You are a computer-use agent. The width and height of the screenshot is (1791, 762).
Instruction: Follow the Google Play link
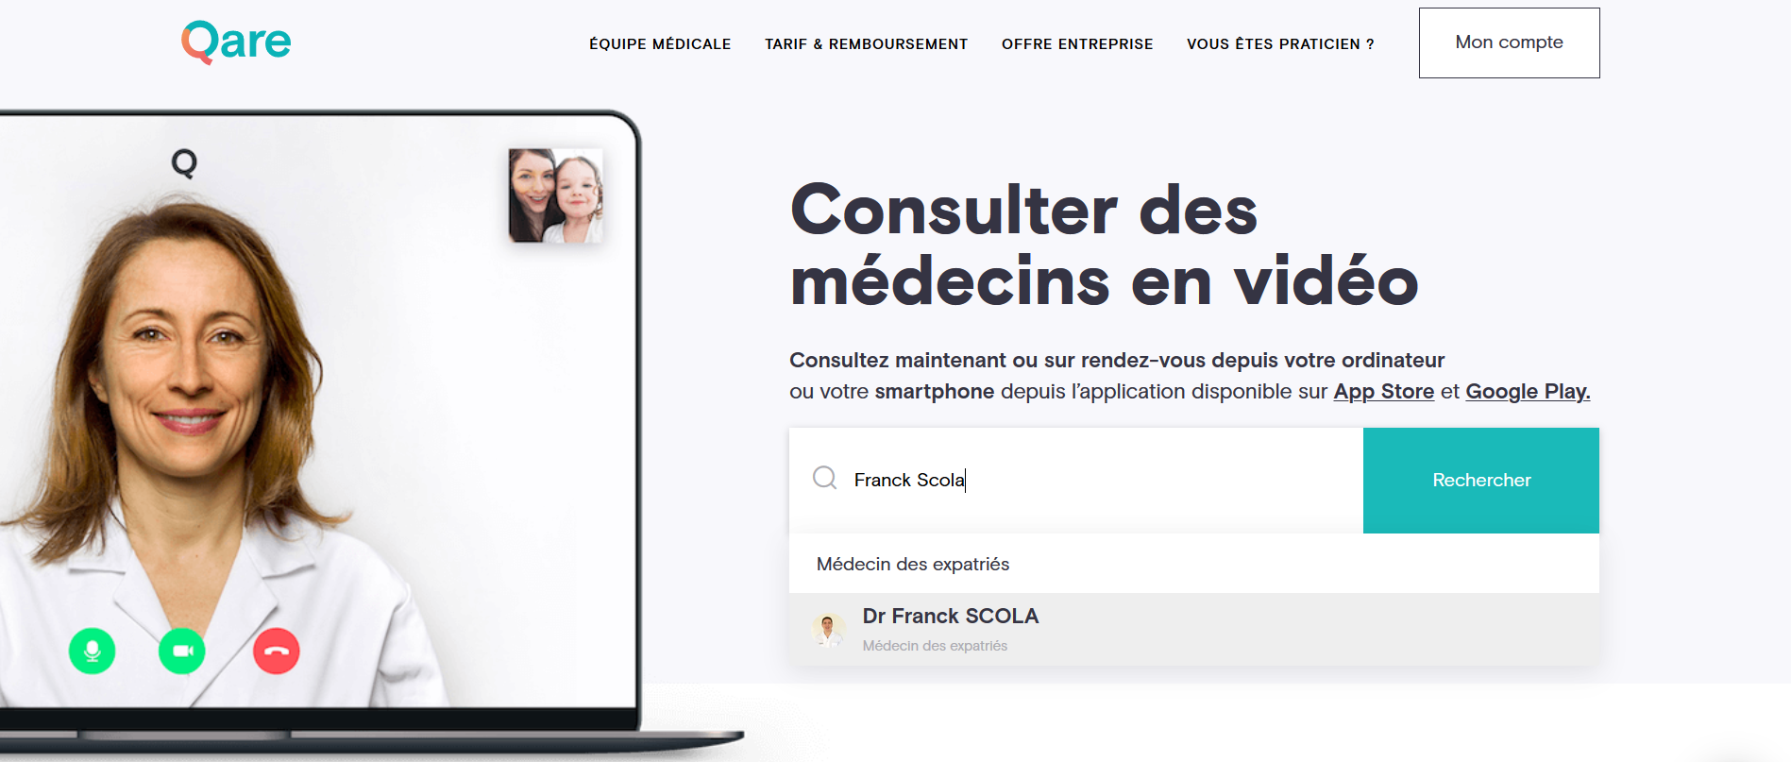point(1528,392)
